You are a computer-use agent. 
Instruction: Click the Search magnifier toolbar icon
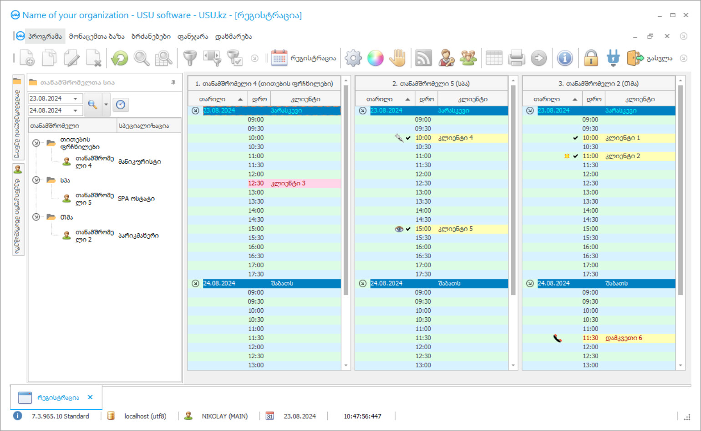pos(142,58)
